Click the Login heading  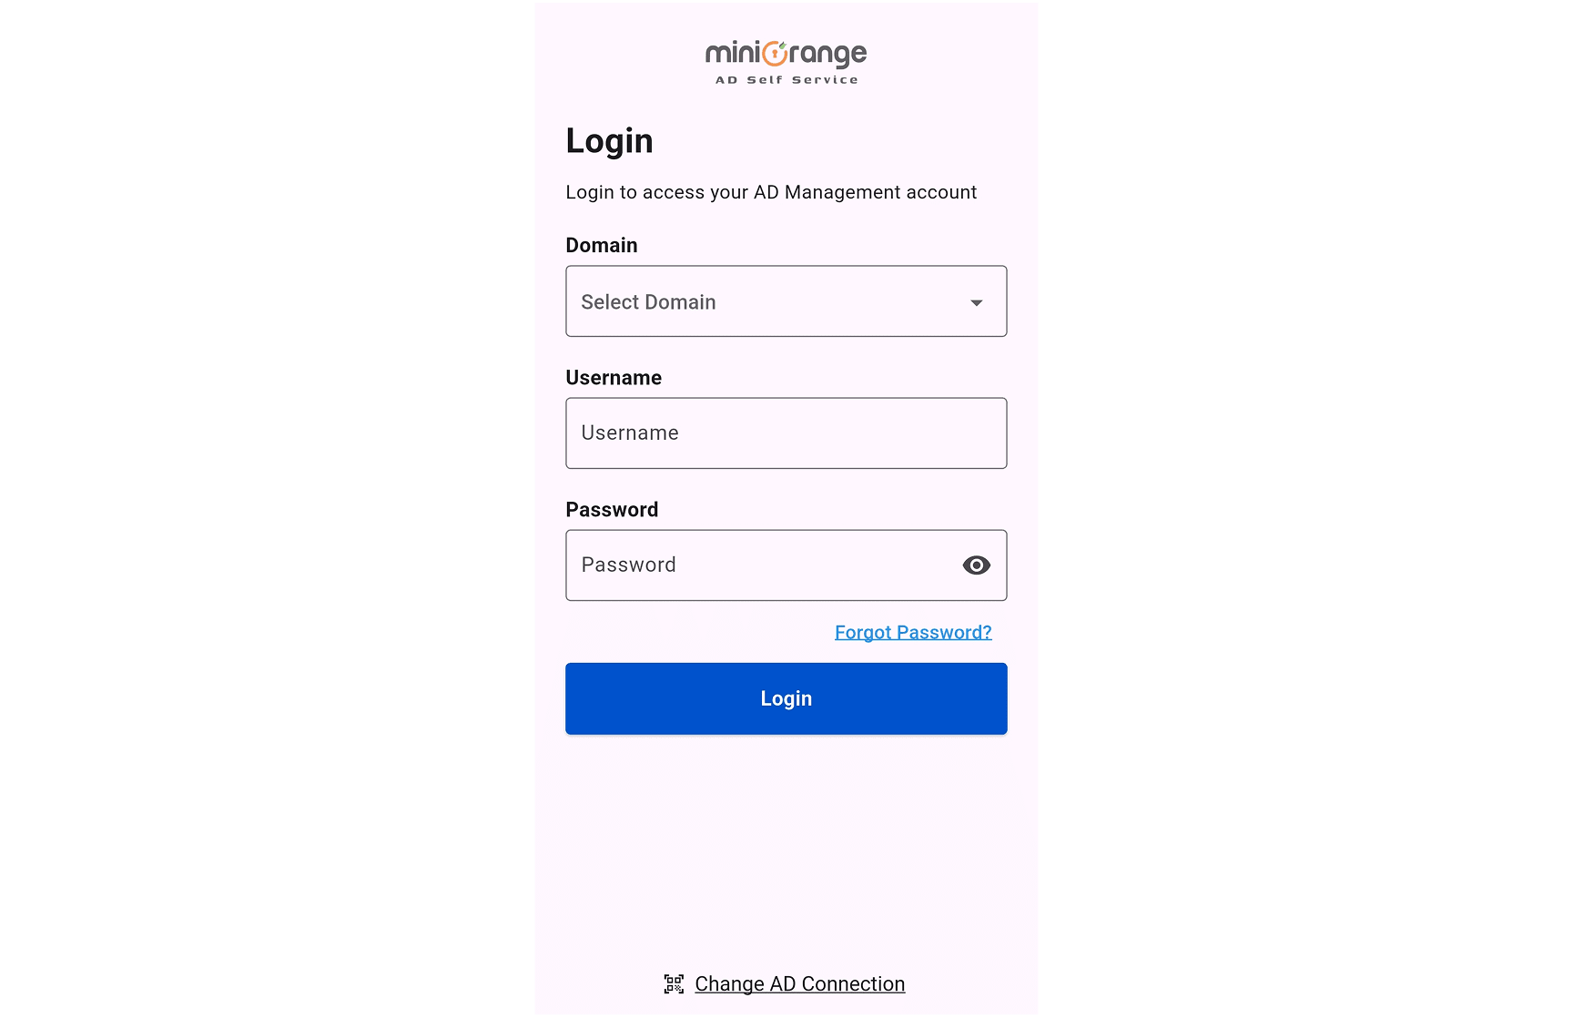pos(609,140)
